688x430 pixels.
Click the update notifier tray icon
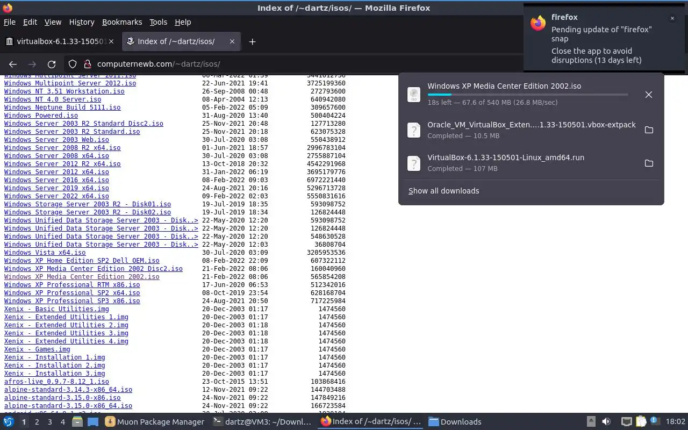(x=655, y=422)
